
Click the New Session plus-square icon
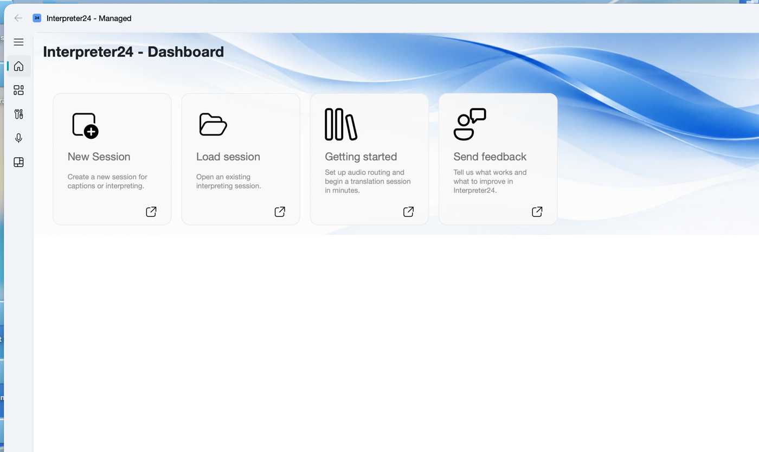tap(85, 125)
